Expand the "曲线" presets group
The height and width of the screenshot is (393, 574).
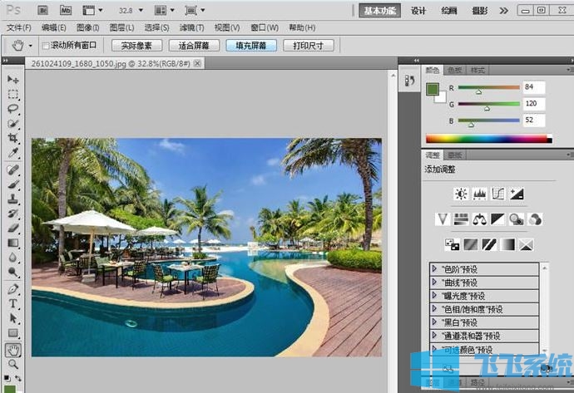[434, 282]
